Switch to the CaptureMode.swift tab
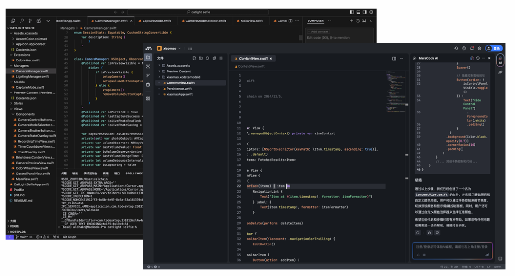The height and width of the screenshot is (276, 515). [x=155, y=21]
